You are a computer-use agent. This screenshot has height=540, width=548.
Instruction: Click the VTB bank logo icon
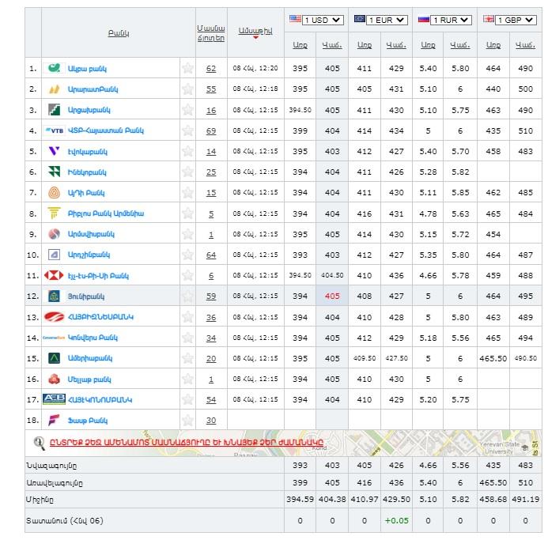[55, 130]
